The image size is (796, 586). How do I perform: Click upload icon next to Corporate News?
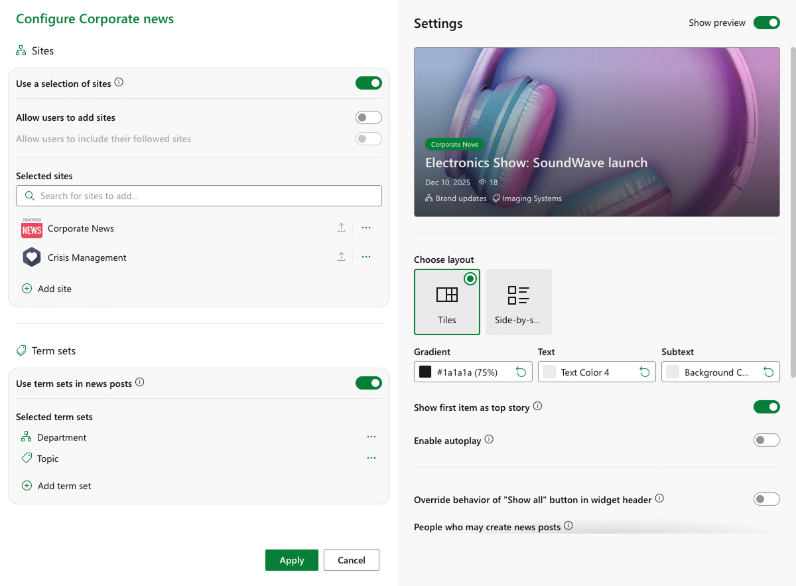click(x=341, y=228)
